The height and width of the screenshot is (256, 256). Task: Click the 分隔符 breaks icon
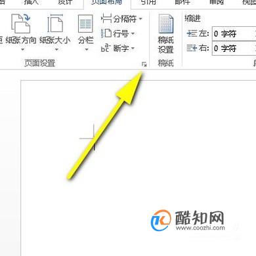(x=106, y=19)
